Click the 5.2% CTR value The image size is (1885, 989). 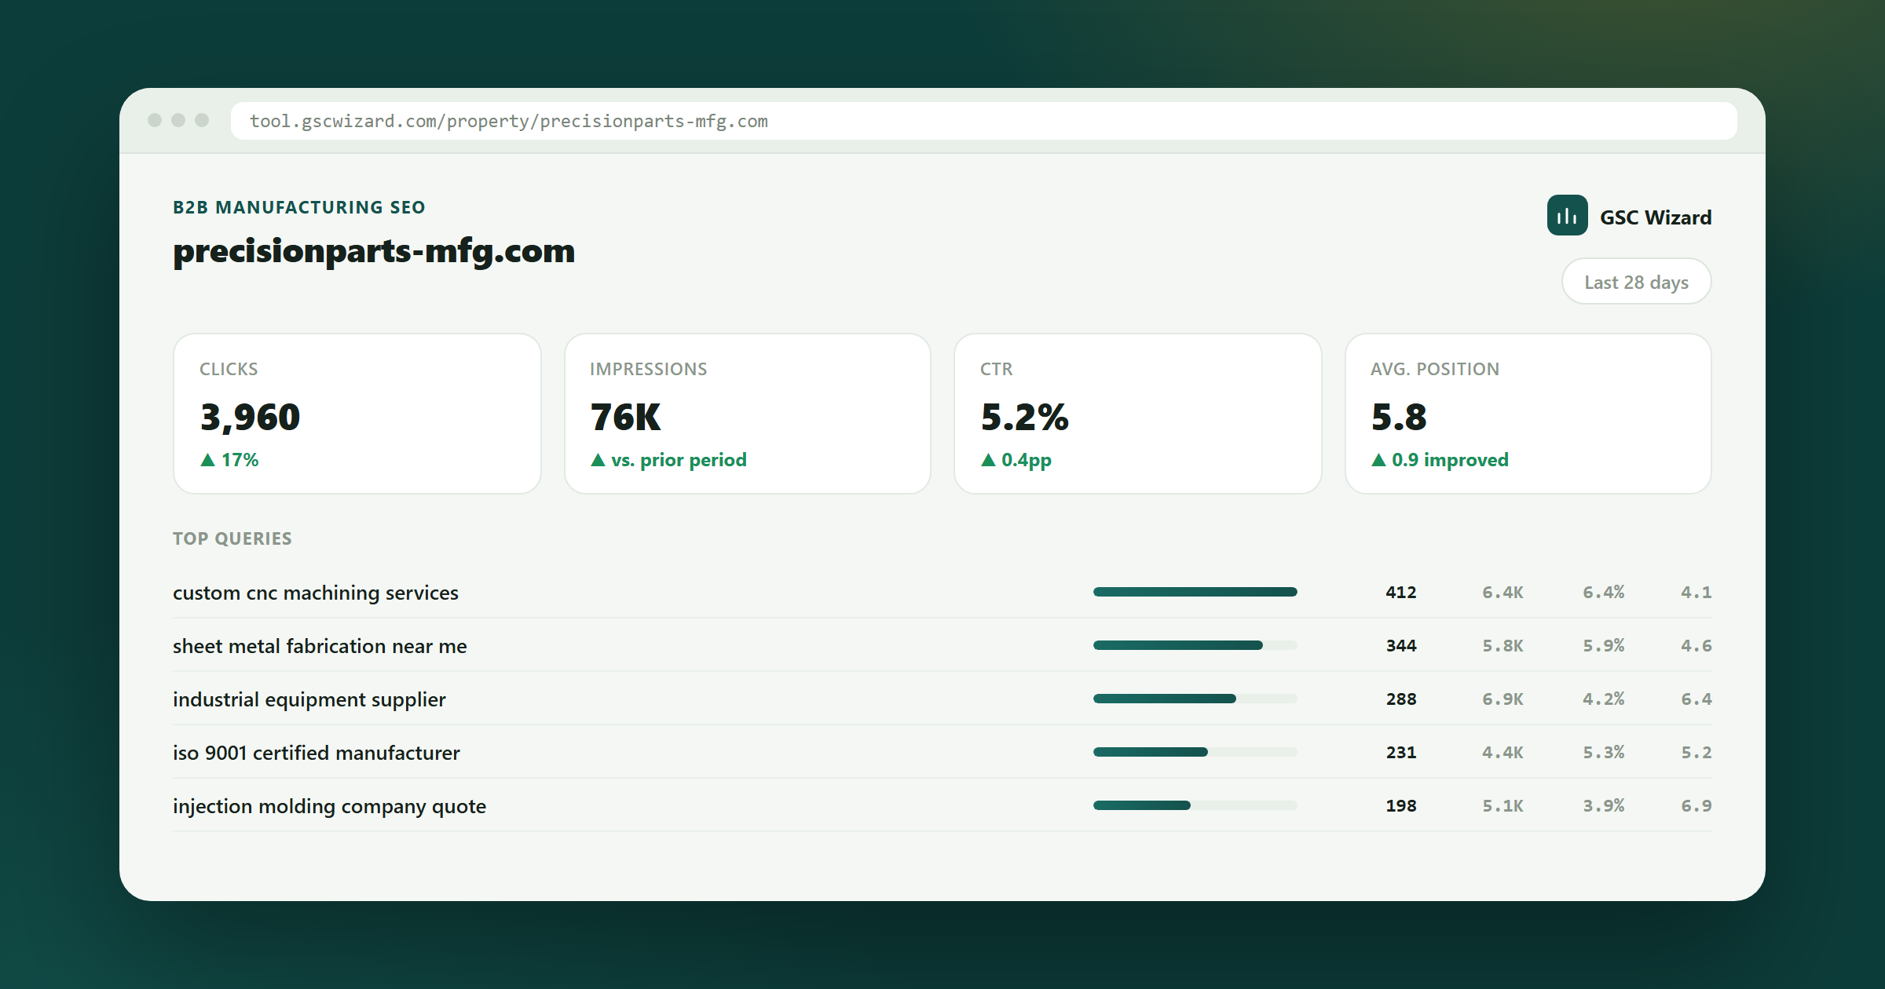pyautogui.click(x=1024, y=417)
